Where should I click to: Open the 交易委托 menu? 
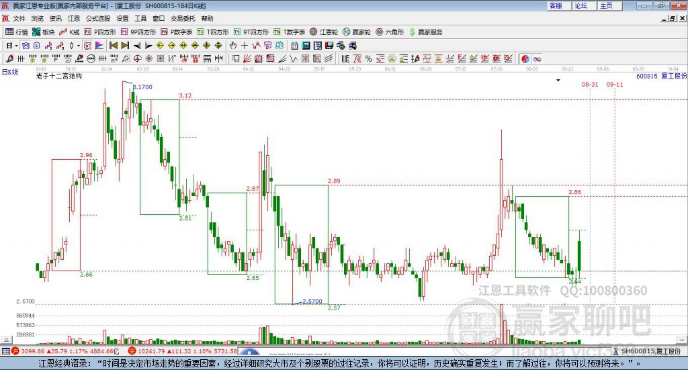coord(183,18)
